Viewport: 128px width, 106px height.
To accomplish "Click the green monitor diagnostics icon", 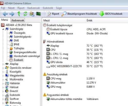I will 38,14.
